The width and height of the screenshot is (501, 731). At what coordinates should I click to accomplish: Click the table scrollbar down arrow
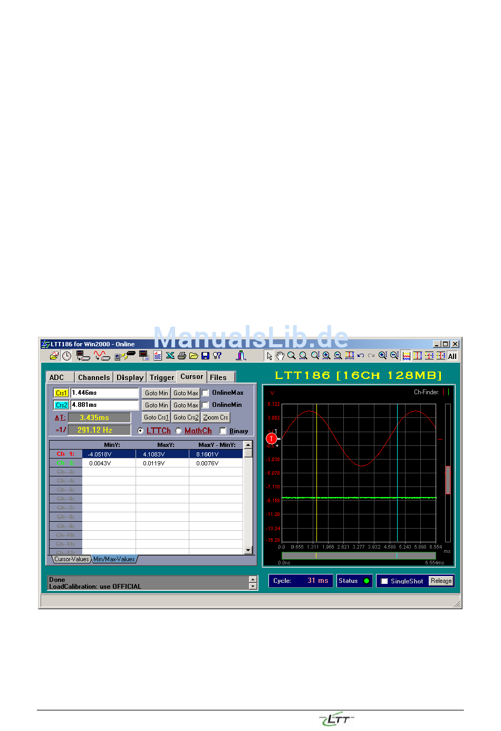click(248, 550)
